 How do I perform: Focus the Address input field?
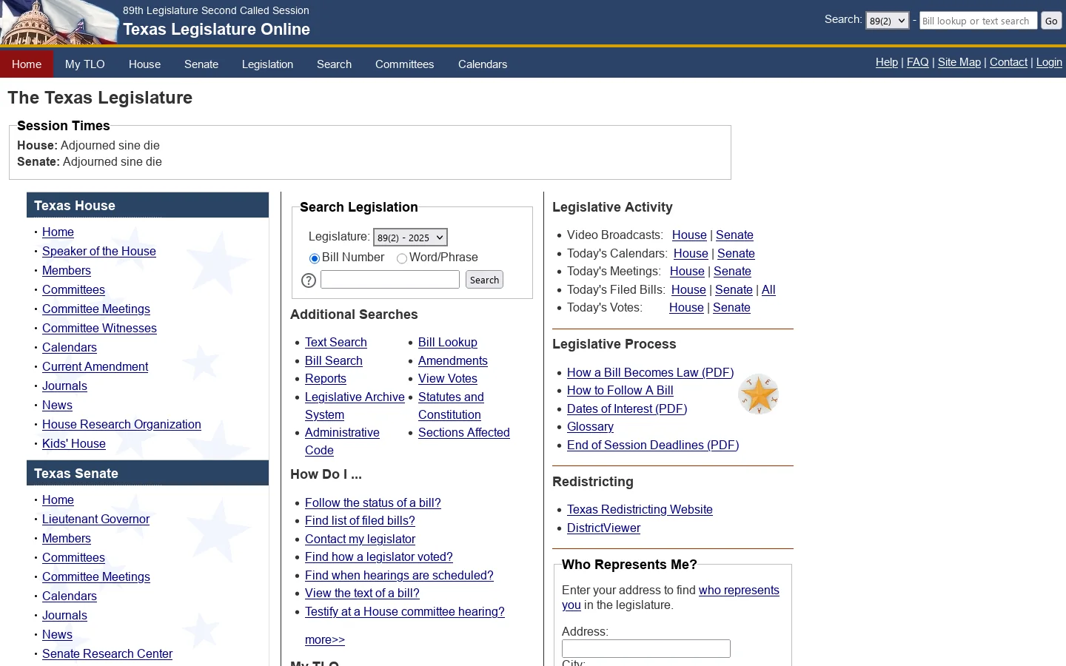pos(646,648)
